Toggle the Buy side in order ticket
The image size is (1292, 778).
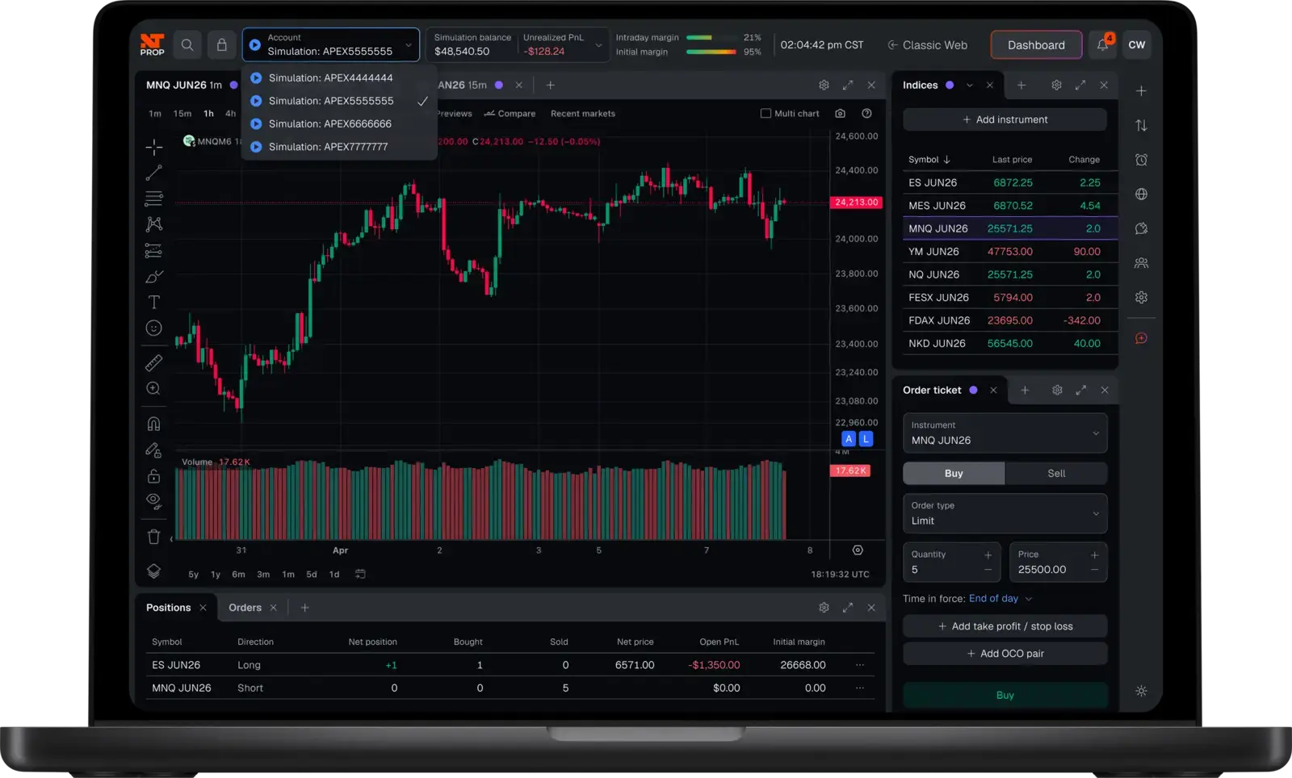(954, 474)
